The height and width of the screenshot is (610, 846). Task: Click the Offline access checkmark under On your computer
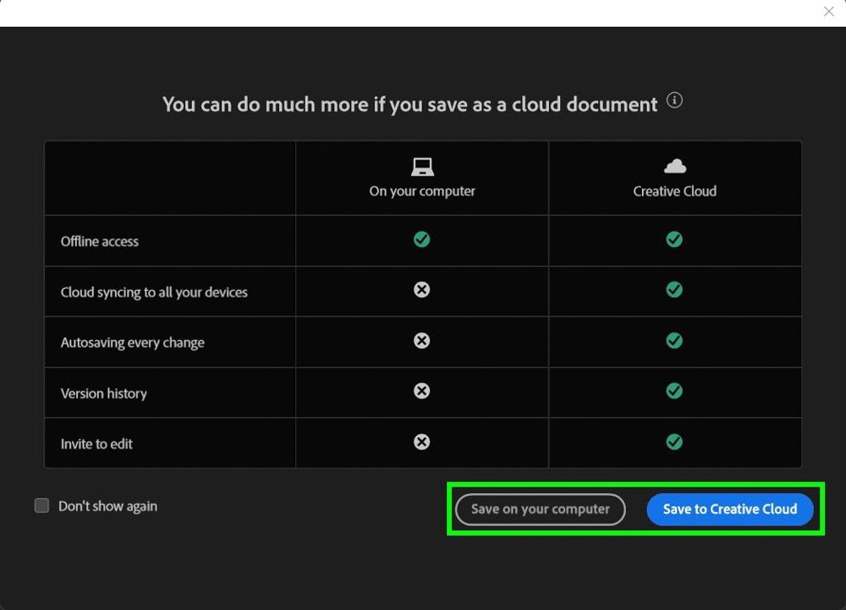[421, 239]
